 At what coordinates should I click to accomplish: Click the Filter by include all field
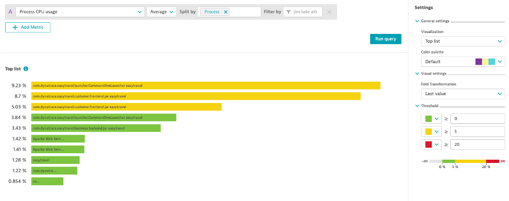303,12
